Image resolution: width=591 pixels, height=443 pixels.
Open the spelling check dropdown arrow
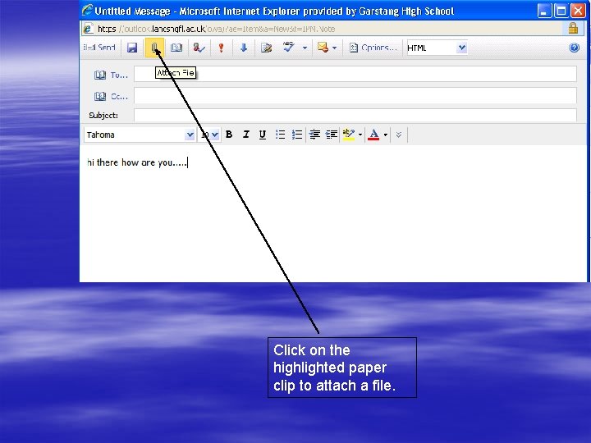[305, 48]
